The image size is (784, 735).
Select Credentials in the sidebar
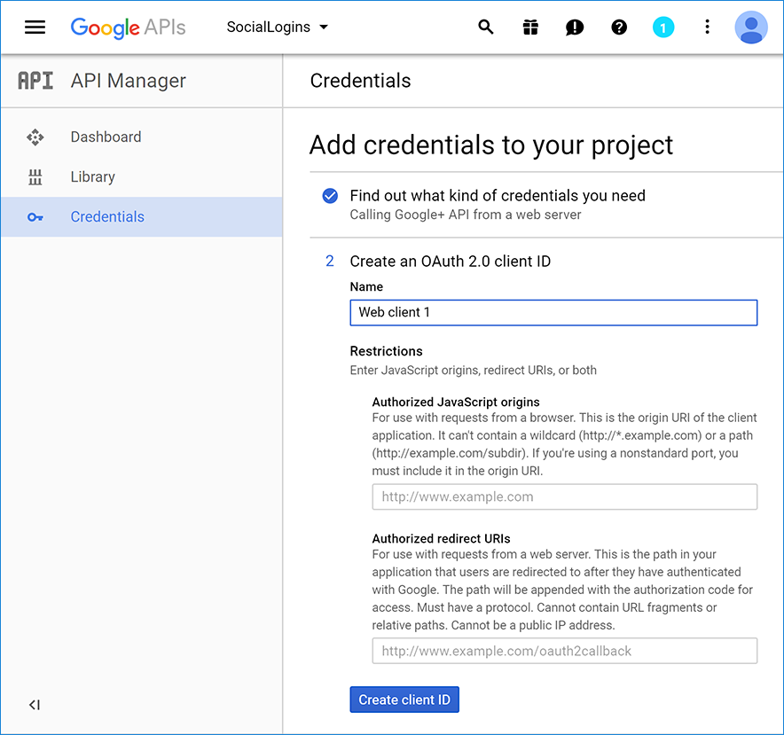[106, 216]
